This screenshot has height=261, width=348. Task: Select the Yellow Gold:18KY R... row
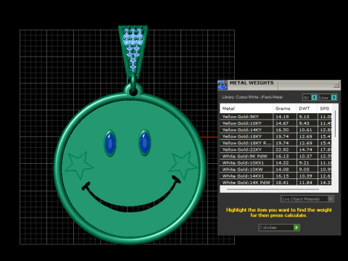pyautogui.click(x=275, y=143)
